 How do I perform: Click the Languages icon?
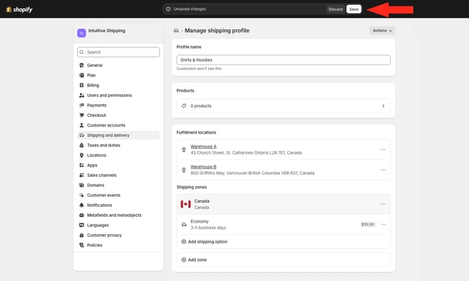tap(81, 225)
